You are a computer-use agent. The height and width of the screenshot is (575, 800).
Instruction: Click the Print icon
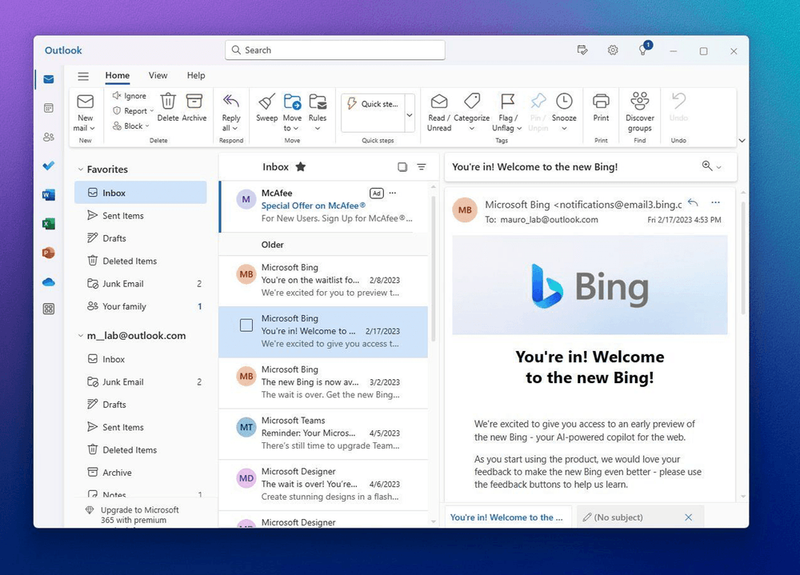tap(601, 102)
